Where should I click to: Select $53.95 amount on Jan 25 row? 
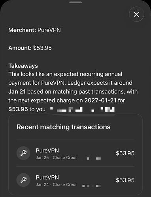[125, 153]
